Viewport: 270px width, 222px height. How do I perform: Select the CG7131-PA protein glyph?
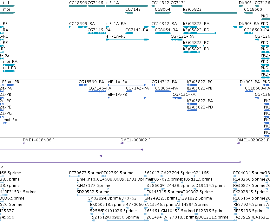[177, 98]
